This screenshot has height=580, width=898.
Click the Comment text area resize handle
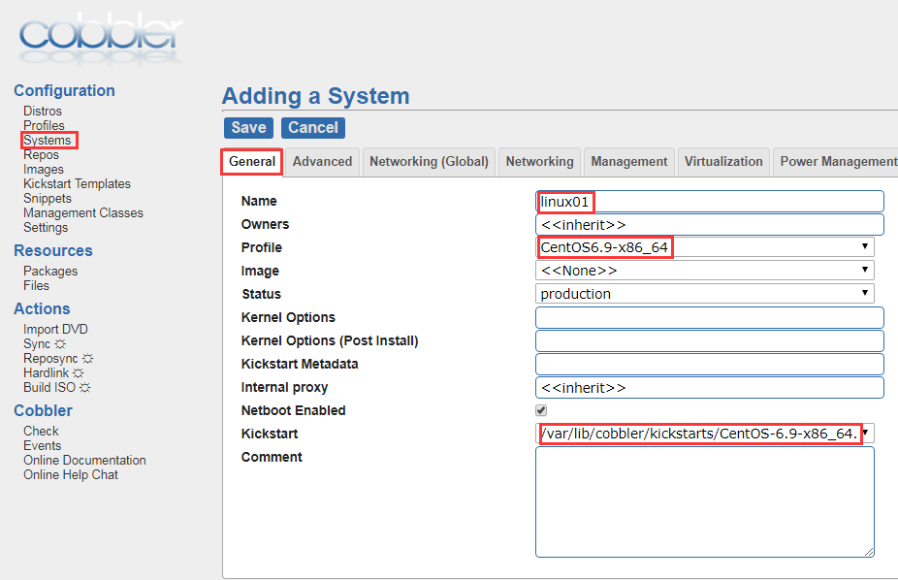[x=869, y=551]
